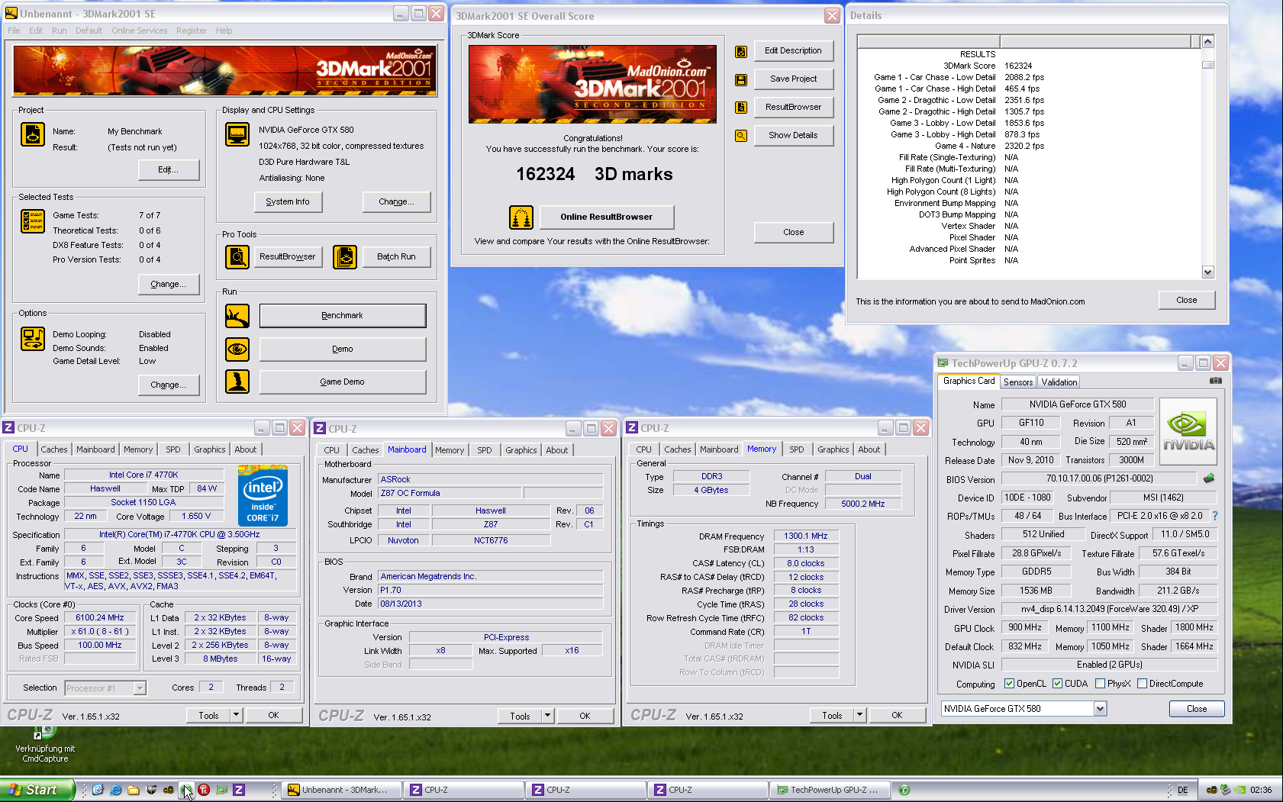Screen dimensions: 1283x802
Task: Click the Edit... button under Project
Action: click(168, 169)
